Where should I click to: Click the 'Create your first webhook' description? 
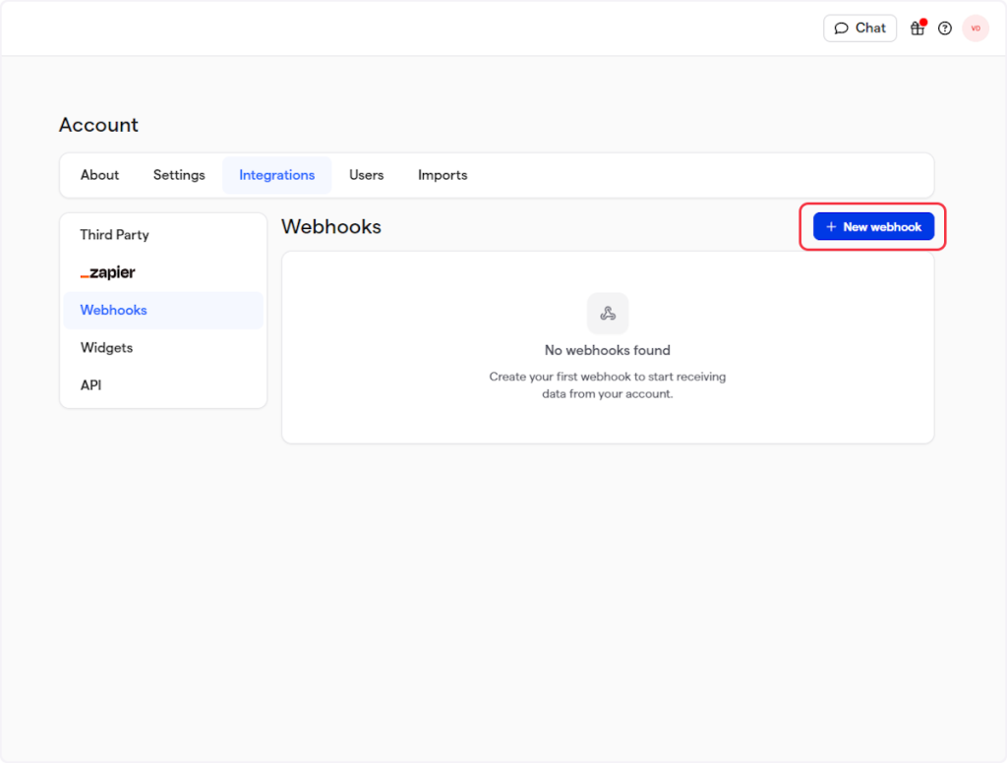point(608,385)
